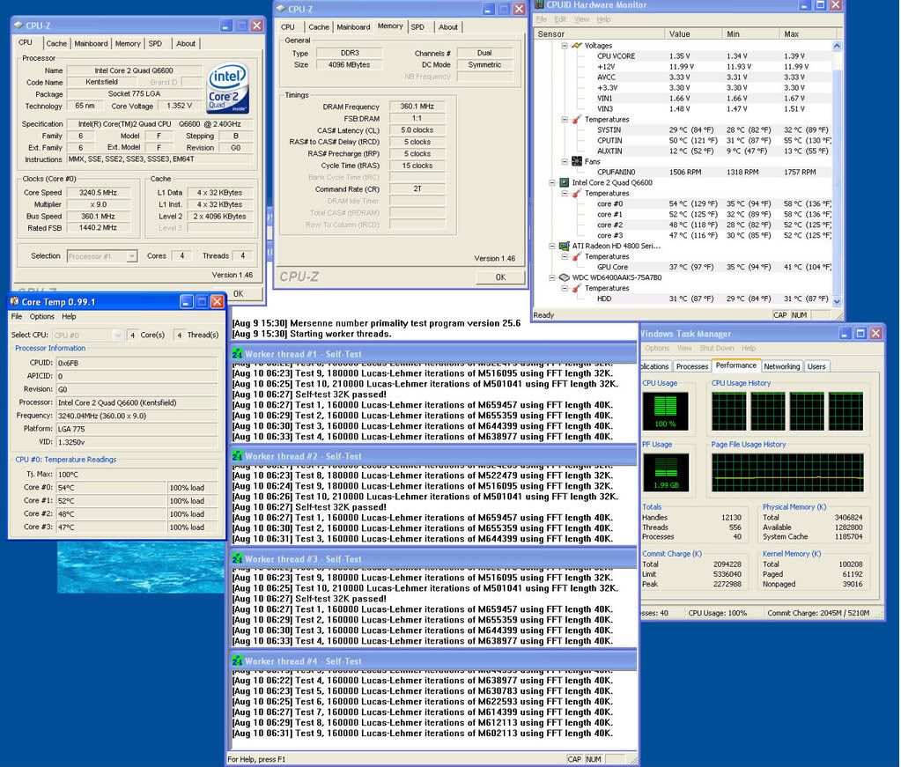Viewport: 901px width, 767px height.
Task: Open the Networking tab in Task Manager
Action: (x=781, y=366)
